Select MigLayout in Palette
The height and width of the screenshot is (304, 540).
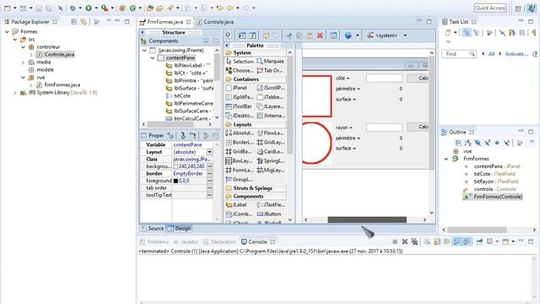click(270, 171)
